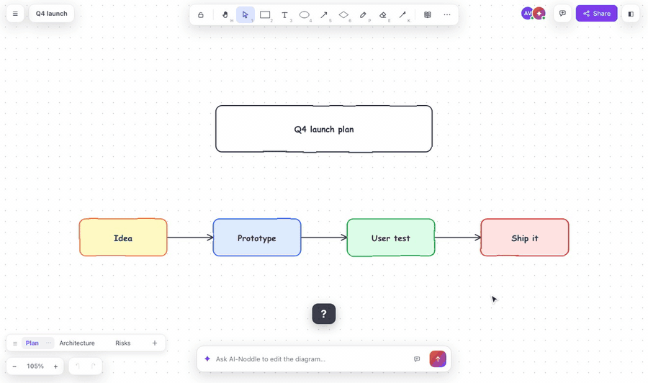Select the Arrow tool

click(x=324, y=15)
